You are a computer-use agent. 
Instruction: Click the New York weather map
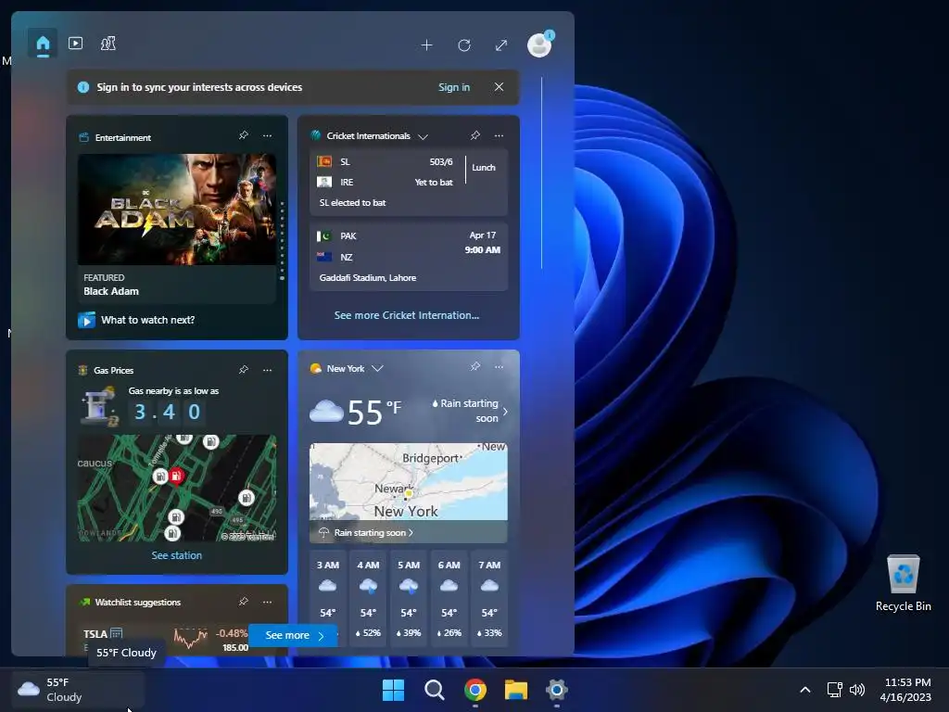[409, 482]
